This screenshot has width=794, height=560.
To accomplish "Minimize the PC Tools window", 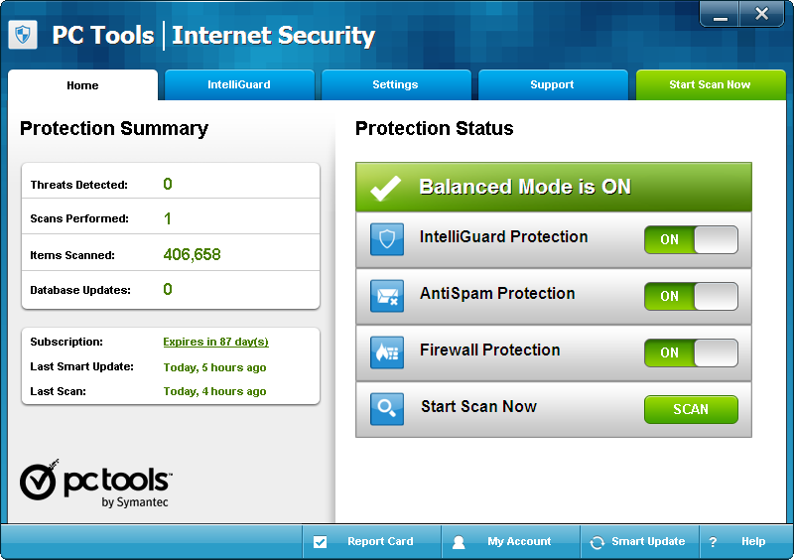I will [722, 14].
